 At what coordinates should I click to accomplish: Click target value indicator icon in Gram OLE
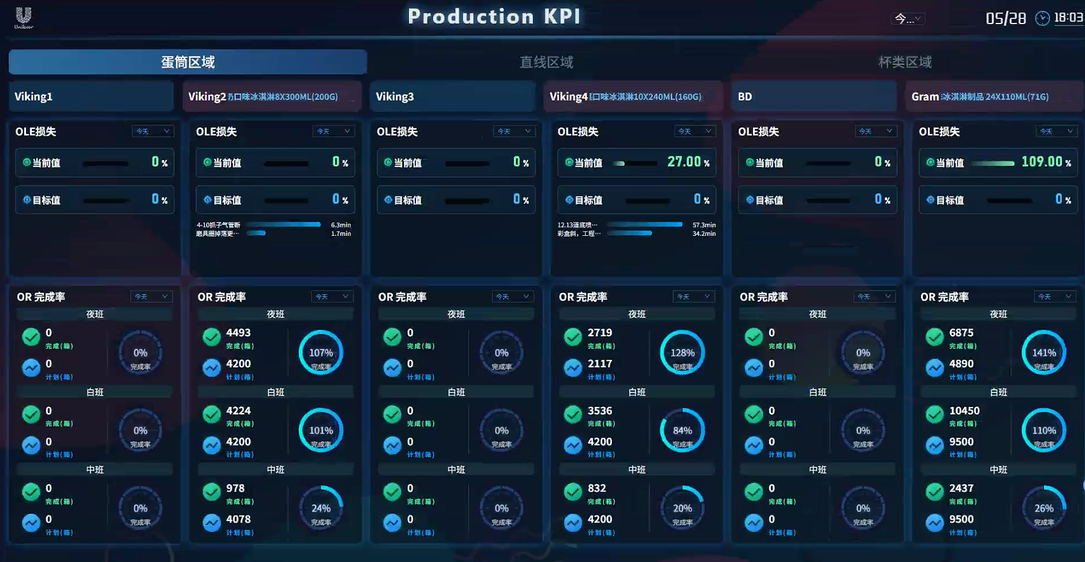[x=930, y=200]
